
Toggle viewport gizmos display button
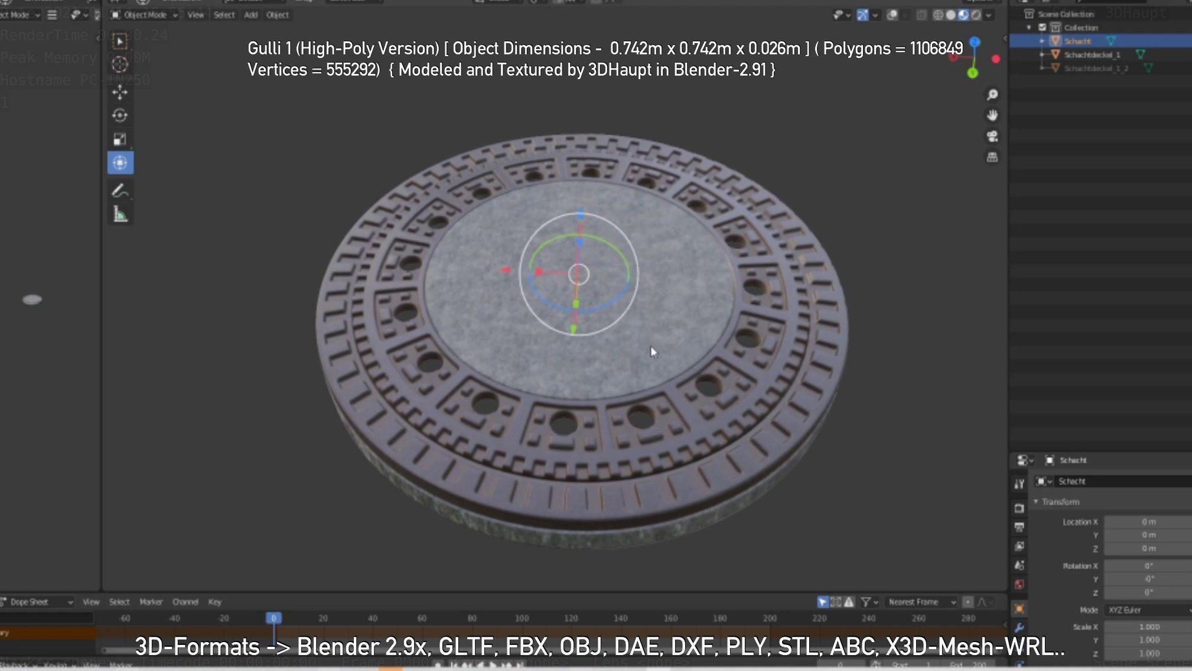(x=862, y=15)
